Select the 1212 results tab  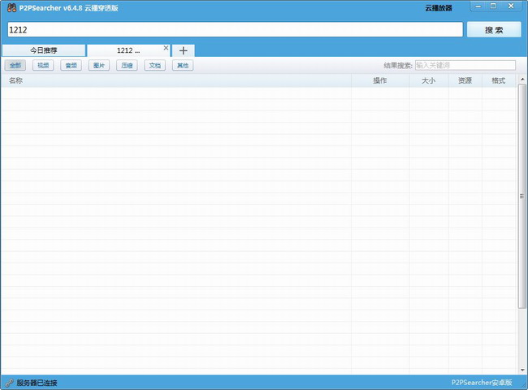(128, 50)
